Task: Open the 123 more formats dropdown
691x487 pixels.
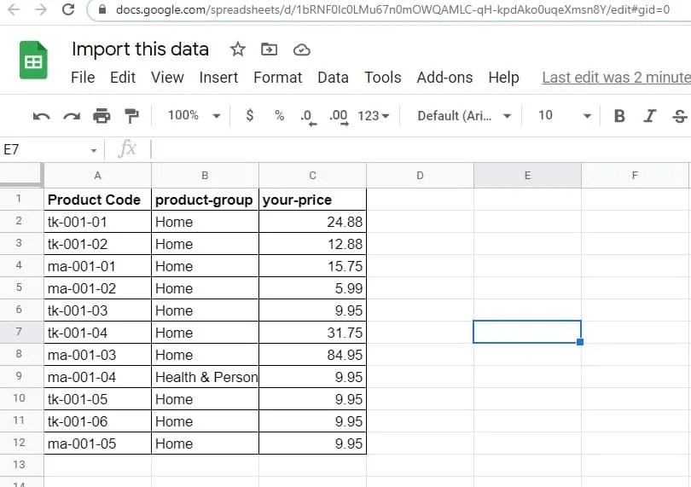Action: 374,115
